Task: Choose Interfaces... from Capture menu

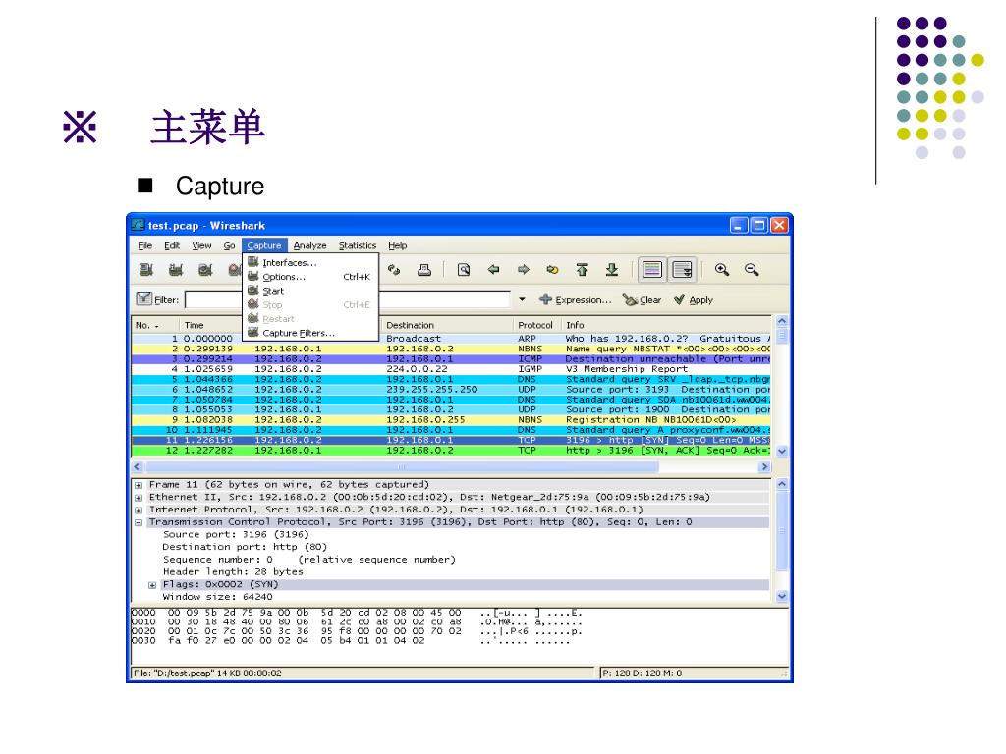Action: 310,262
